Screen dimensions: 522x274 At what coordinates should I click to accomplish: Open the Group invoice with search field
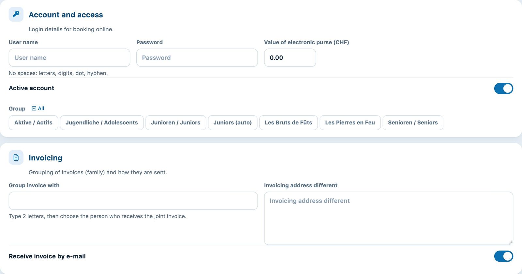click(133, 201)
